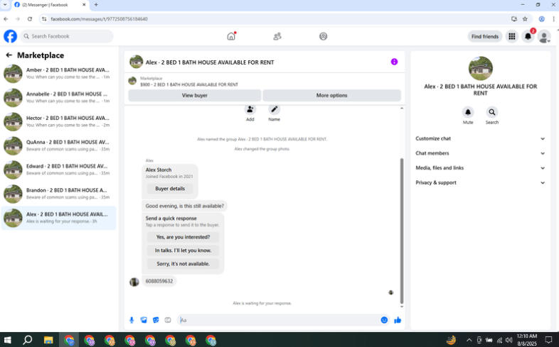Expand Chat members section
559x347 pixels.
[x=480, y=153]
